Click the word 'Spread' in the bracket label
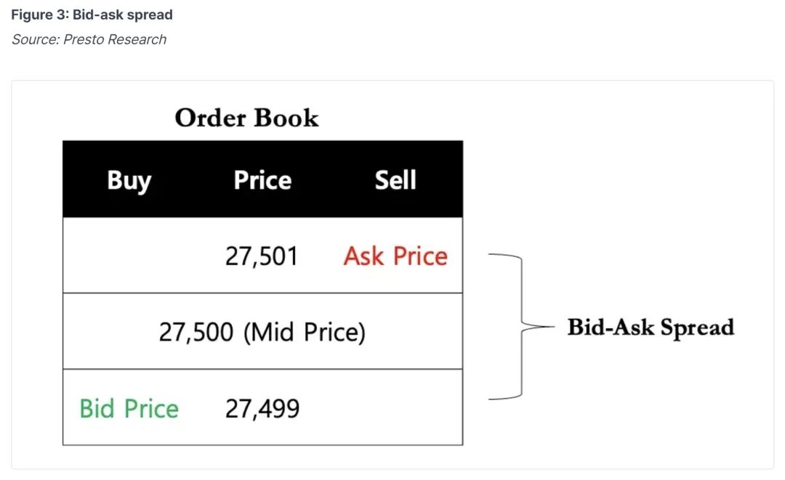This screenshot has height=480, width=785. [697, 328]
